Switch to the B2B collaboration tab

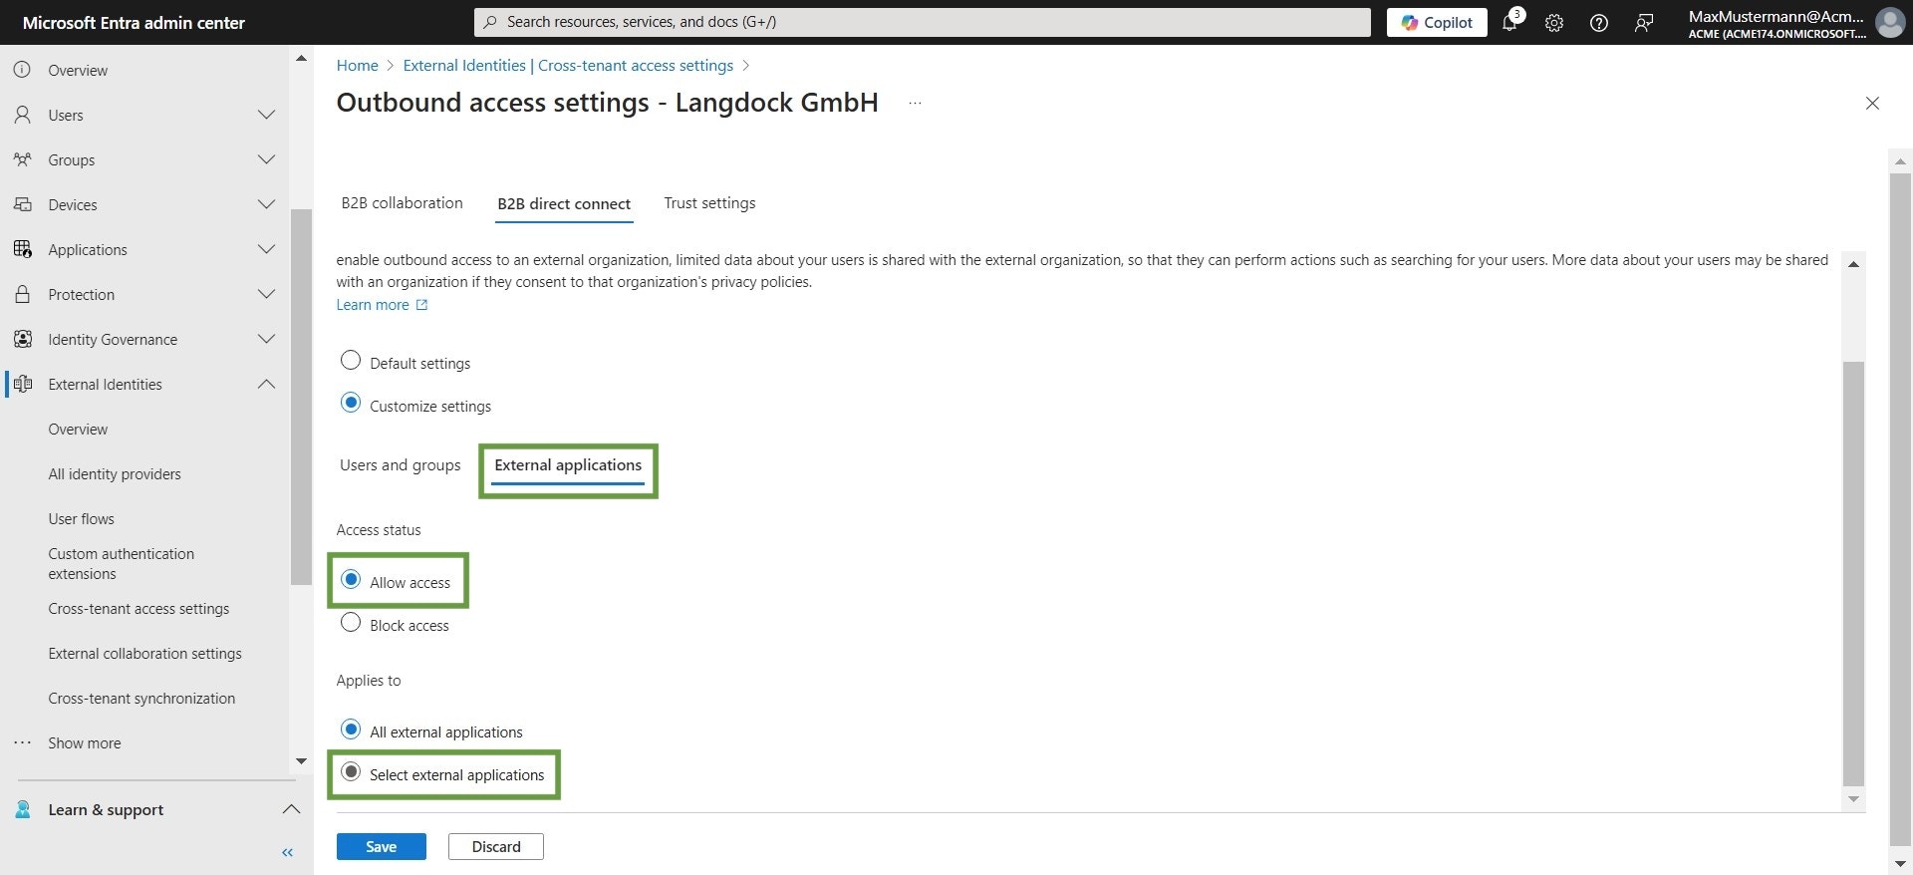point(402,202)
